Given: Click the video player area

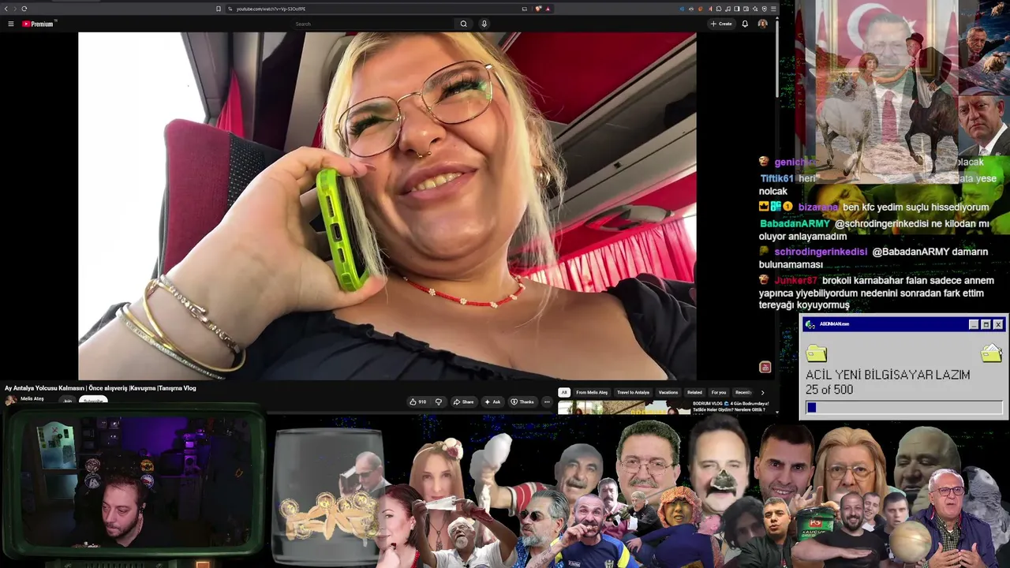Looking at the screenshot, I should click(x=387, y=206).
